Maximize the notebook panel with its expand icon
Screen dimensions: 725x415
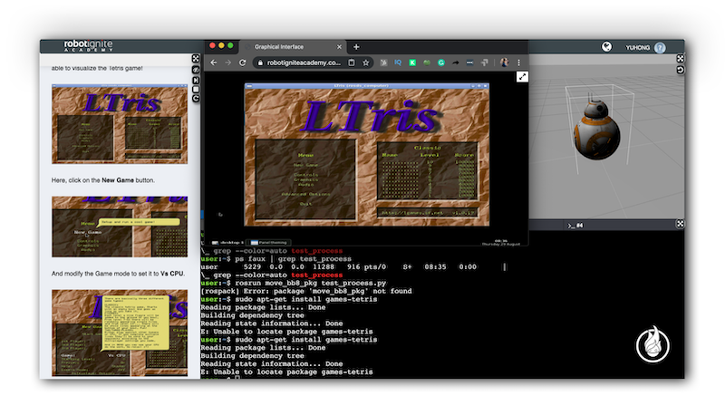[x=196, y=59]
